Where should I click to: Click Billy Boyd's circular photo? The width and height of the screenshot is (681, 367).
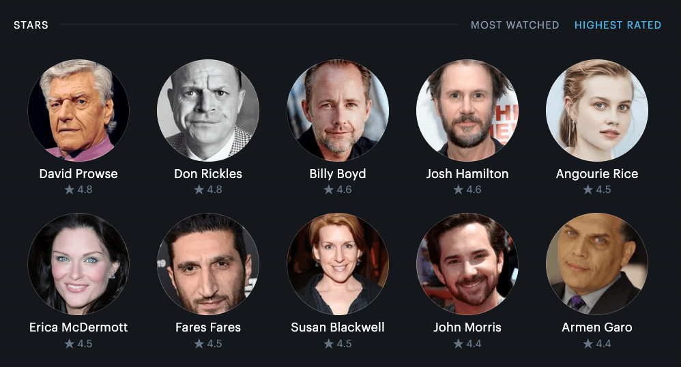click(338, 111)
